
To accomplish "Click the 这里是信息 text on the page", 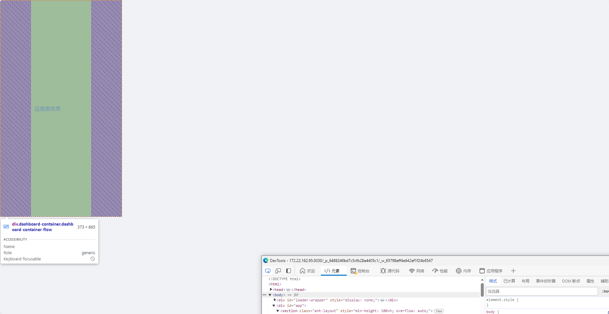I will [47, 109].
